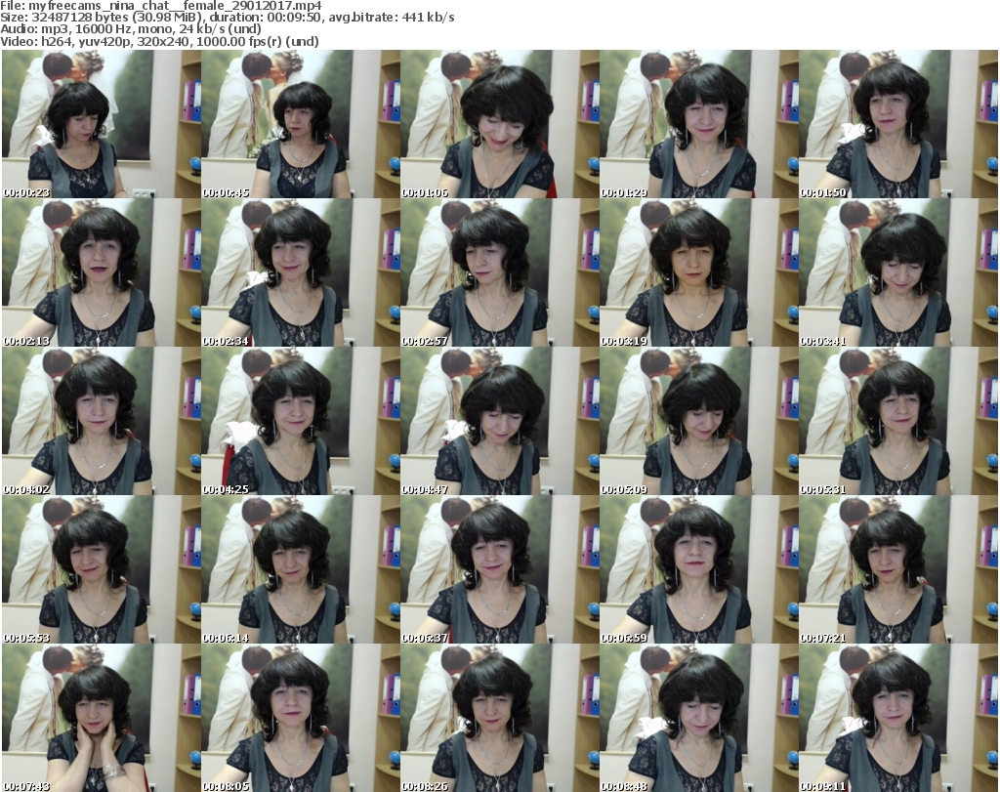Click the Video line showing h264 320x240
The height and width of the screenshot is (792, 1000).
159,41
